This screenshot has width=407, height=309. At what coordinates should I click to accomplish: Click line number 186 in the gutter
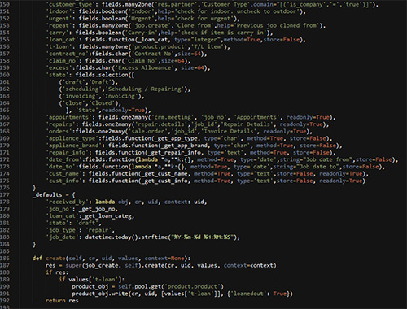(x=5, y=259)
